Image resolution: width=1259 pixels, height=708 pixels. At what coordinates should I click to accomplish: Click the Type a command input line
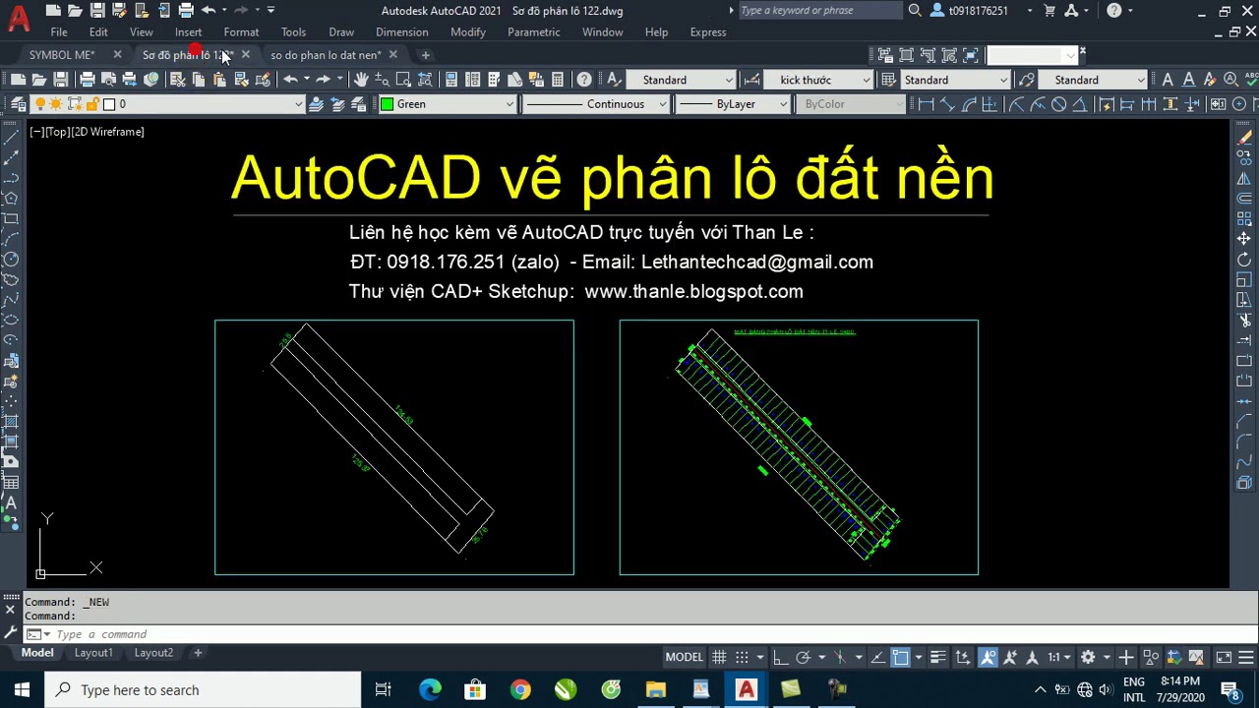click(x=629, y=634)
